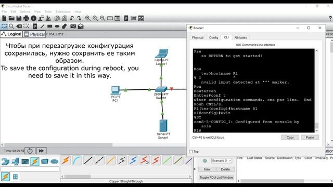Pick the Serial DCE cable with clock
The image size is (333, 187).
(x=145, y=161)
